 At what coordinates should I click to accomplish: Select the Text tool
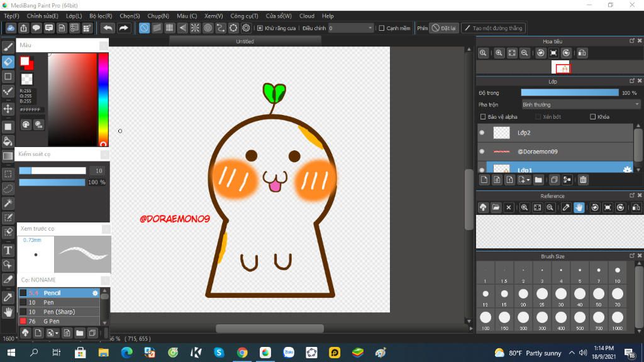pyautogui.click(x=8, y=250)
